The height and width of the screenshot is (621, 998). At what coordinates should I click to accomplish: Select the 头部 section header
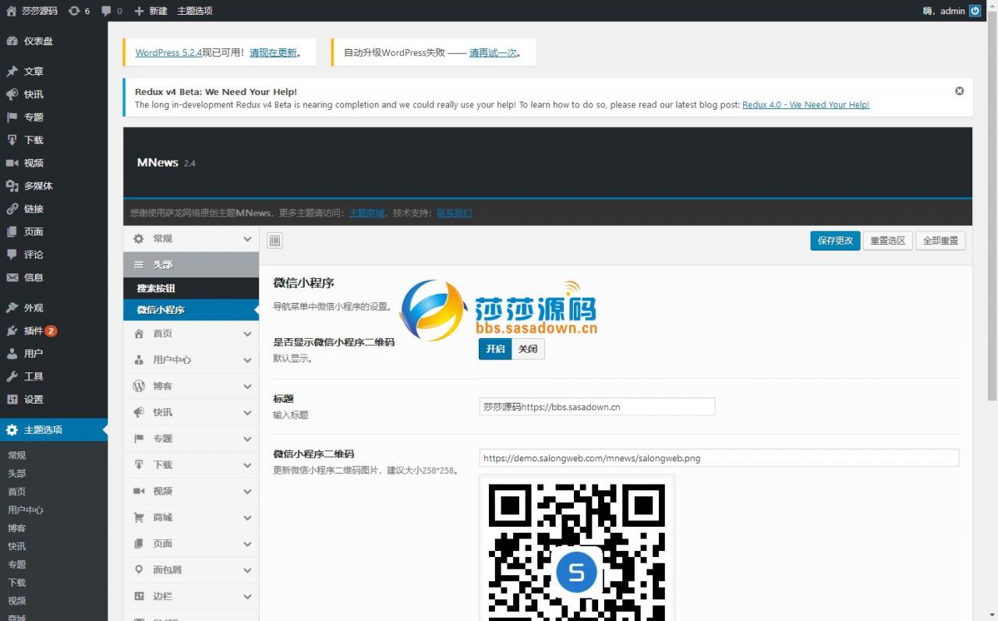(x=191, y=265)
